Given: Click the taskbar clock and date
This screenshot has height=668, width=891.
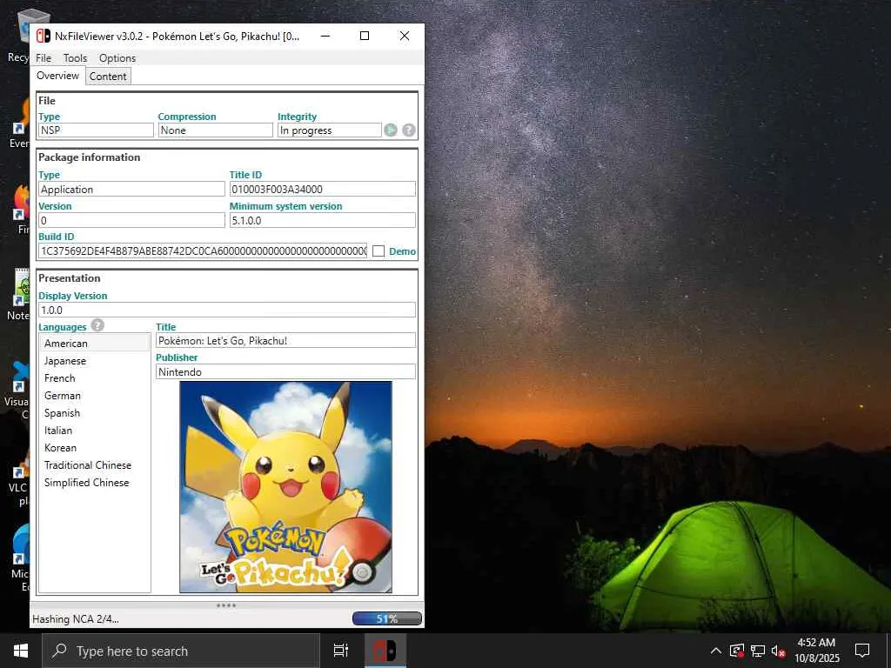Looking at the screenshot, I should point(816,651).
